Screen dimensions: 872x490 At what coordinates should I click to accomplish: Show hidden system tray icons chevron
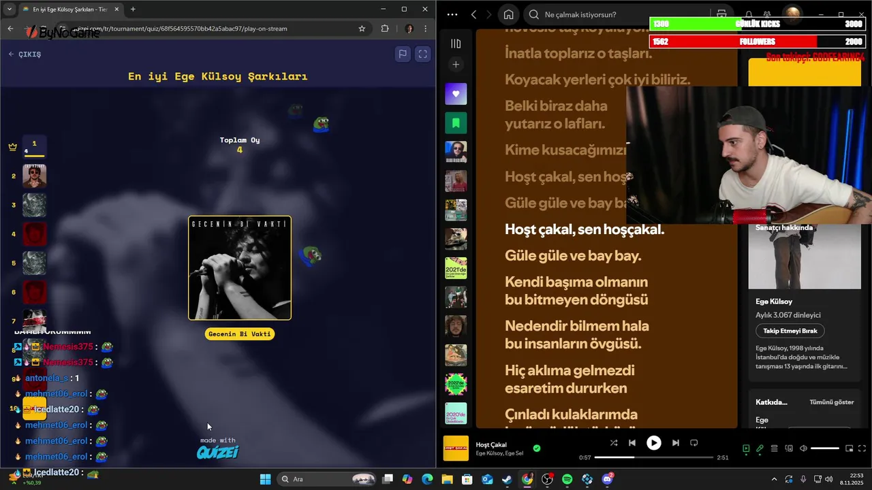(x=774, y=479)
